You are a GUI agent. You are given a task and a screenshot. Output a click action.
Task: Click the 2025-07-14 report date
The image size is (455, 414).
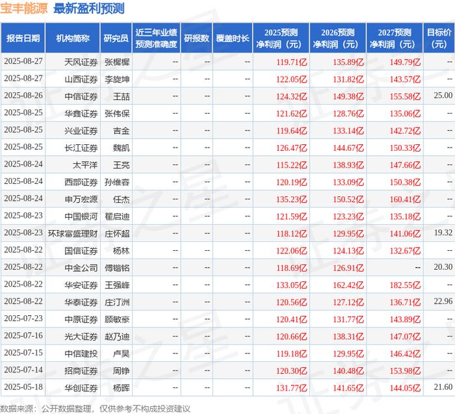point(23,370)
